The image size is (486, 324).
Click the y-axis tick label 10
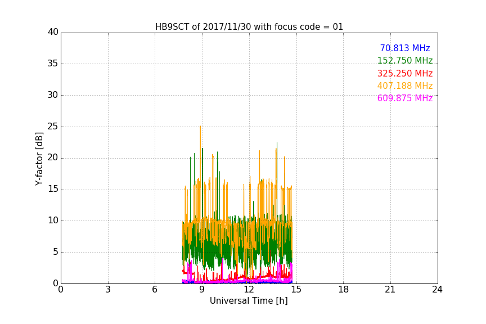click(x=53, y=220)
